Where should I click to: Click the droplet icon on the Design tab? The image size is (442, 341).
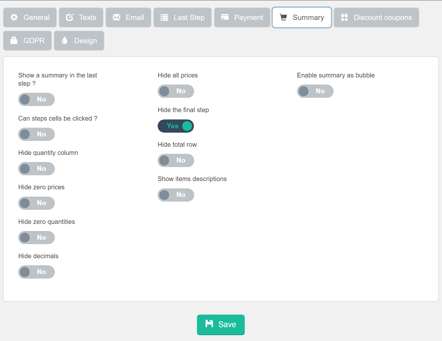tap(65, 40)
